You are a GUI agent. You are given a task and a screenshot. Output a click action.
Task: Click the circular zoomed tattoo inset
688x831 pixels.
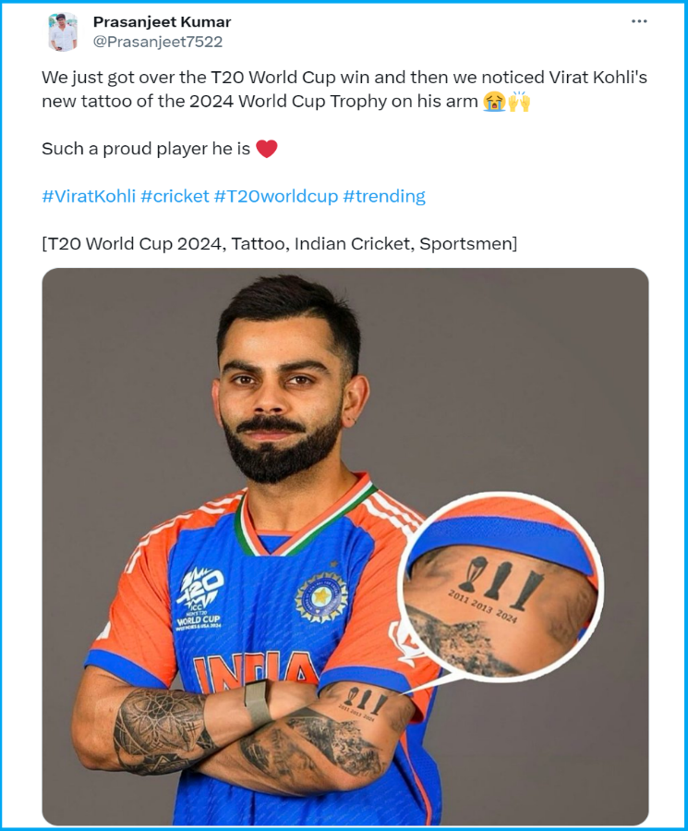501,586
